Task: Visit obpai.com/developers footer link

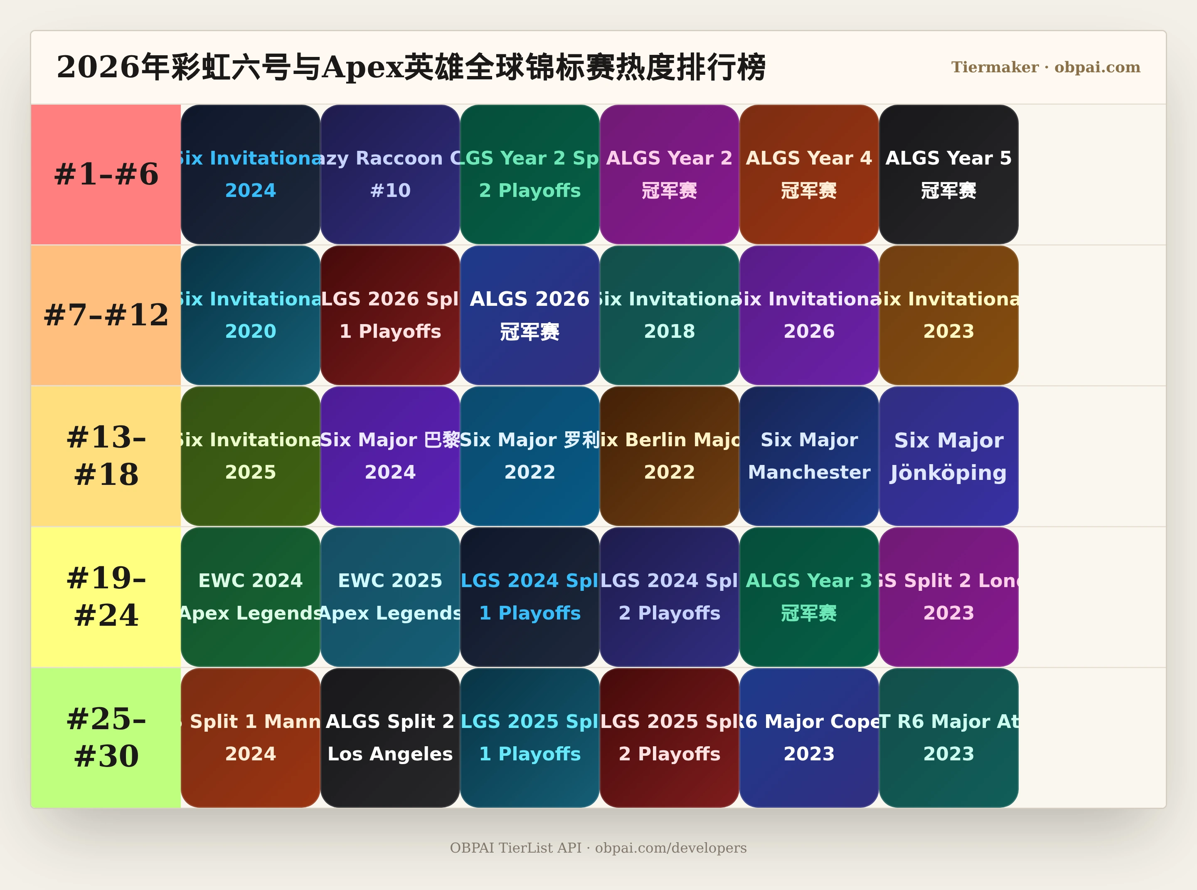Action: [670, 848]
